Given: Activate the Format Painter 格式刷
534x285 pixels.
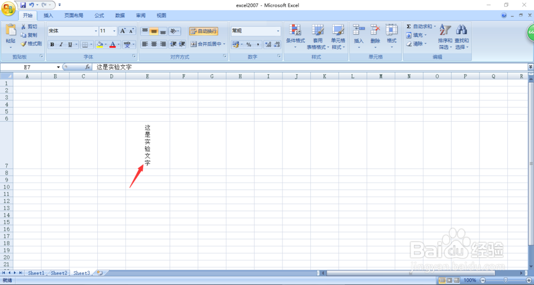Looking at the screenshot, I should [x=31, y=44].
